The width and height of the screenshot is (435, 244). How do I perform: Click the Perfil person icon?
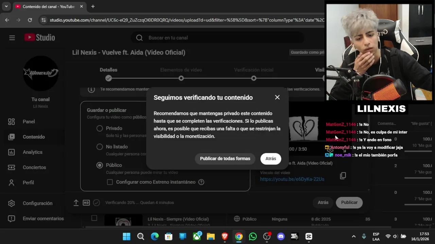(x=12, y=182)
